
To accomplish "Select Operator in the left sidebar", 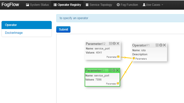I will pos(27,25).
